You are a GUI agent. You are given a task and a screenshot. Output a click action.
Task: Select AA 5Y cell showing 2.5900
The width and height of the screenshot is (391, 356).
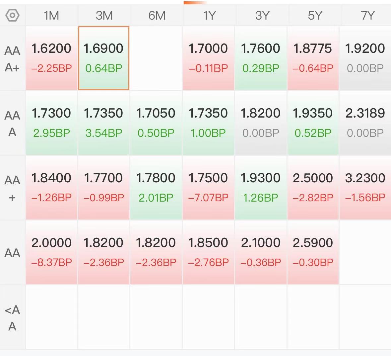(x=313, y=252)
